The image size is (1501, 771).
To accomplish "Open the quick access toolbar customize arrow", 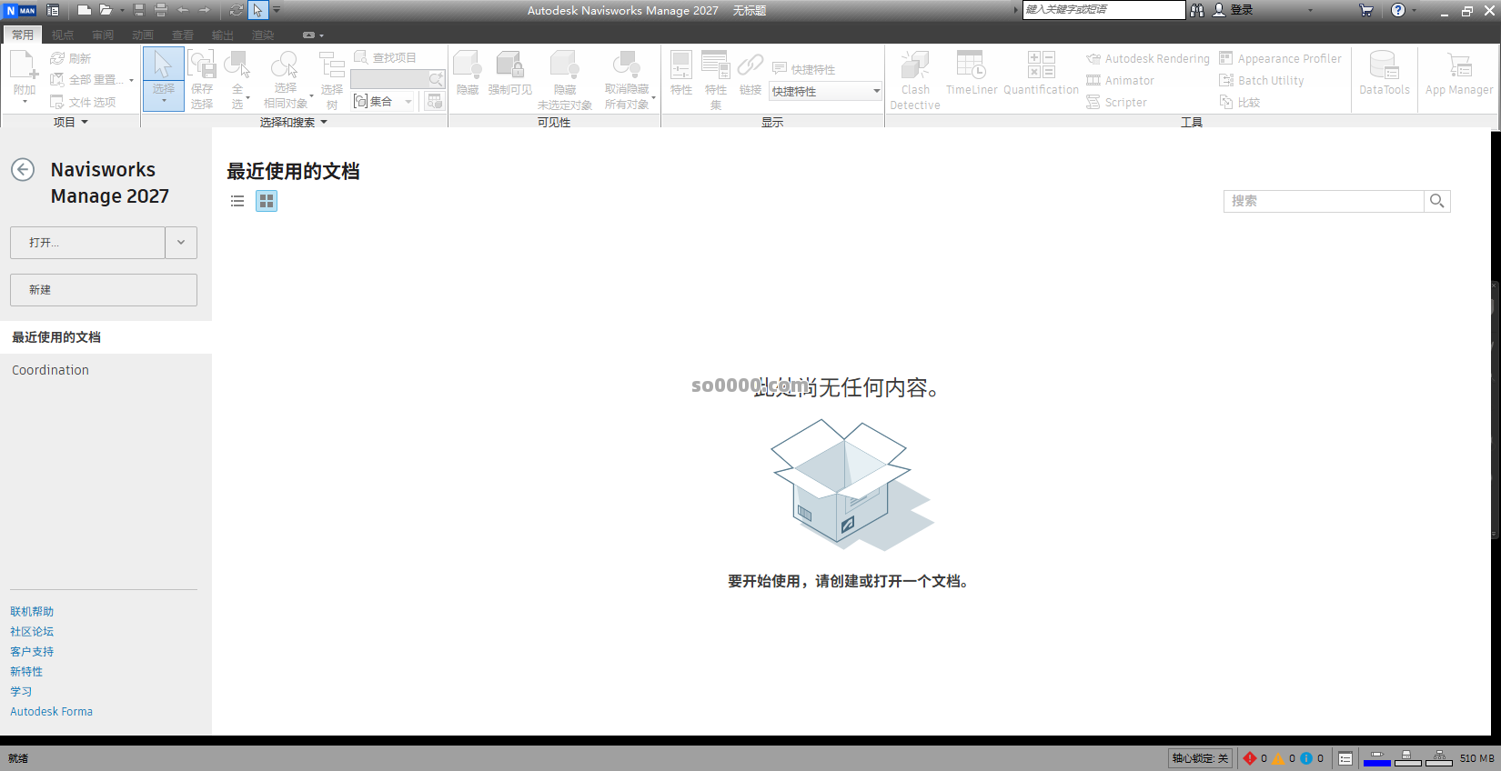I will 277,10.
